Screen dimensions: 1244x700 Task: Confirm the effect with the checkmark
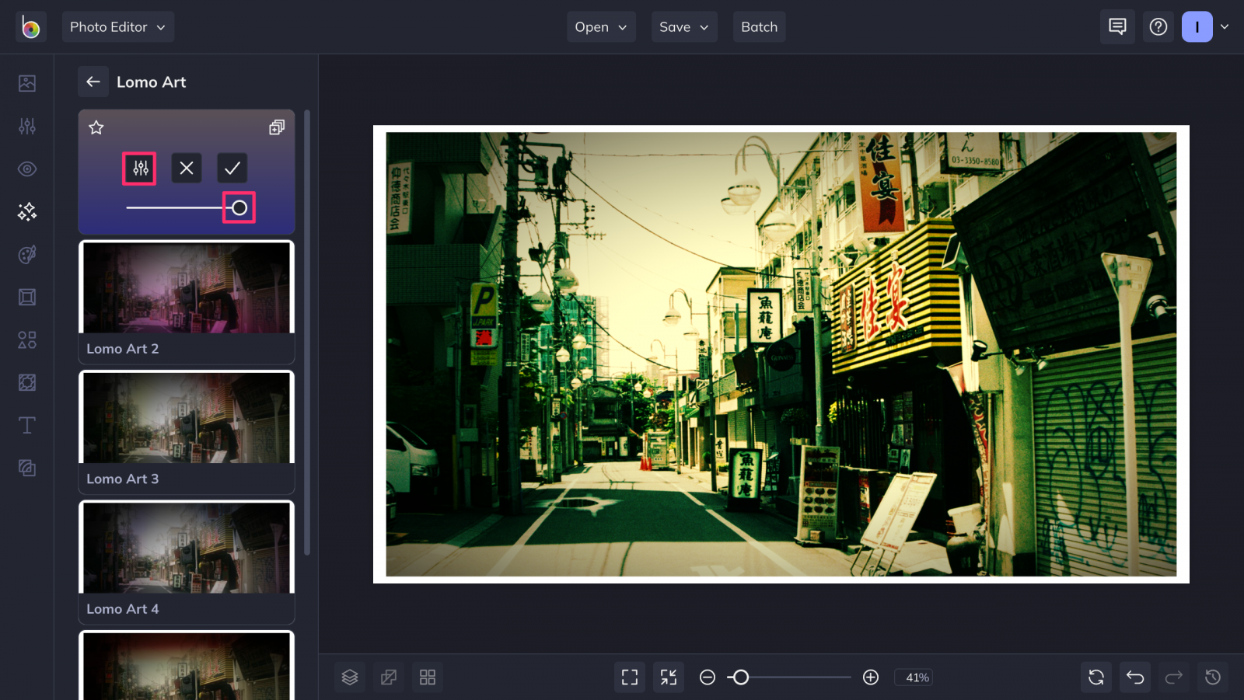231,168
